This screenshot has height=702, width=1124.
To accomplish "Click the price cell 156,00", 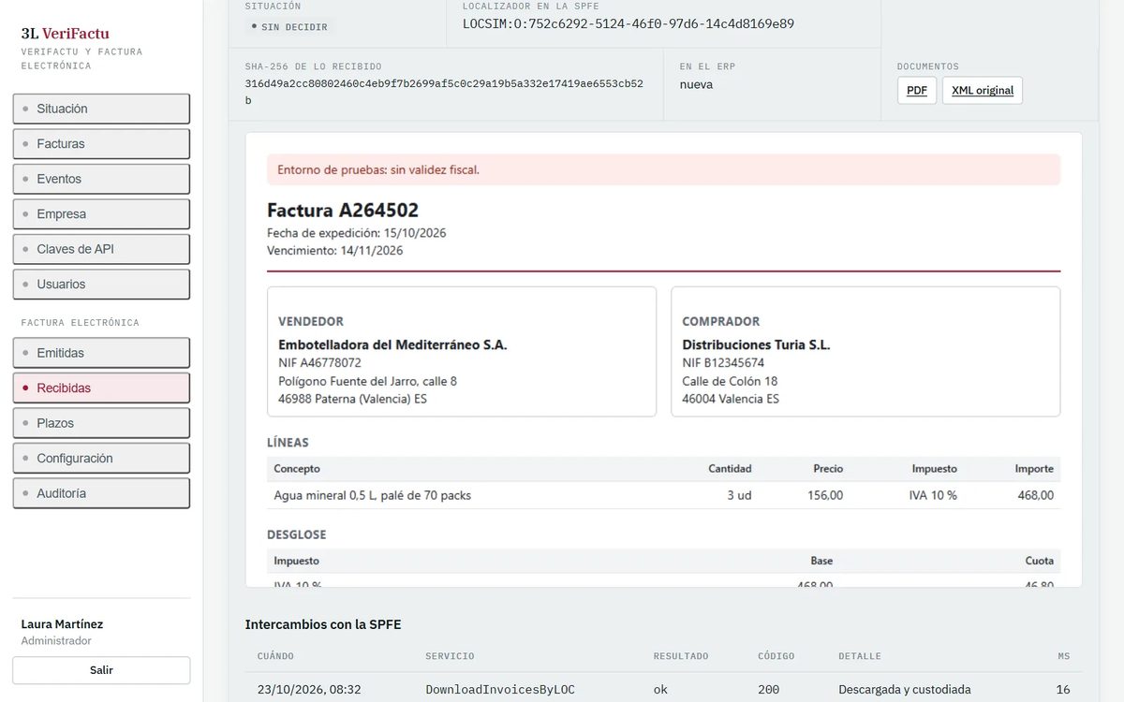I will click(825, 495).
